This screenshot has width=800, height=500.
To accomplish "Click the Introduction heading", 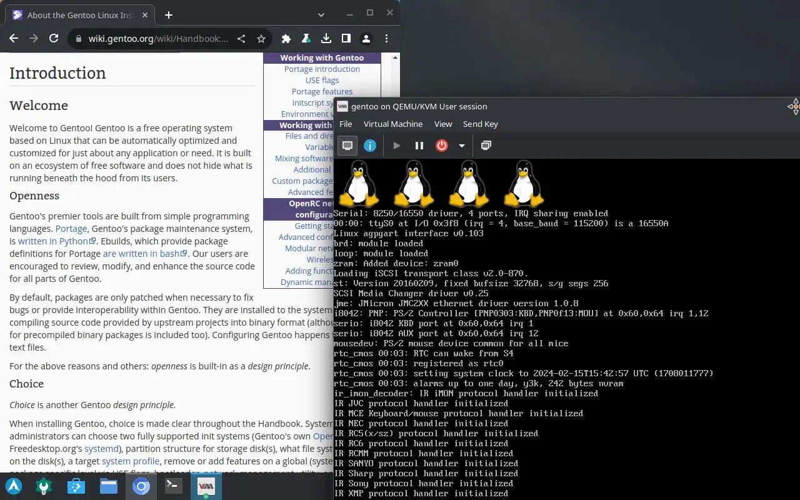I will [x=57, y=73].
